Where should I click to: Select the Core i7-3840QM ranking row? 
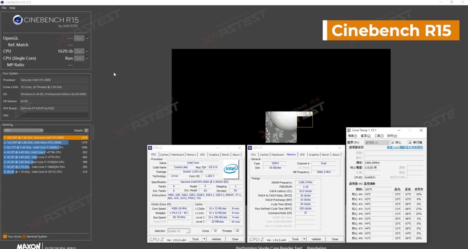pyautogui.click(x=46, y=167)
